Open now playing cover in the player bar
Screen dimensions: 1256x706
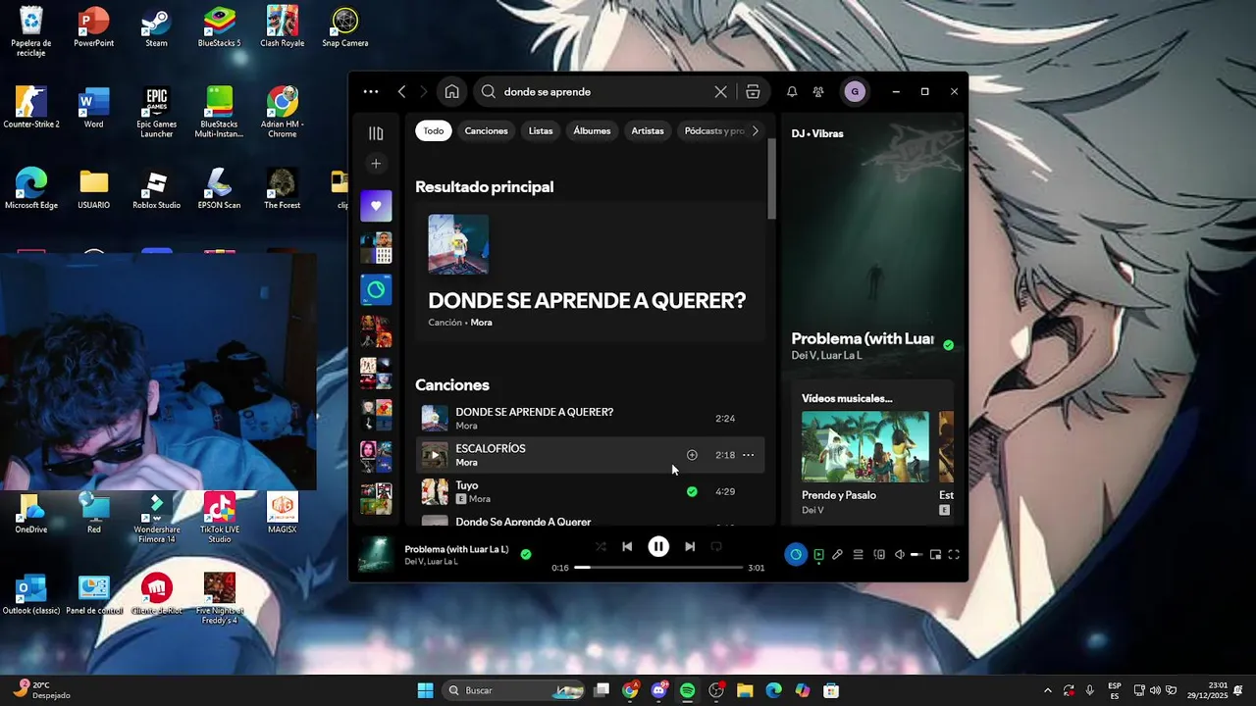pos(376,554)
